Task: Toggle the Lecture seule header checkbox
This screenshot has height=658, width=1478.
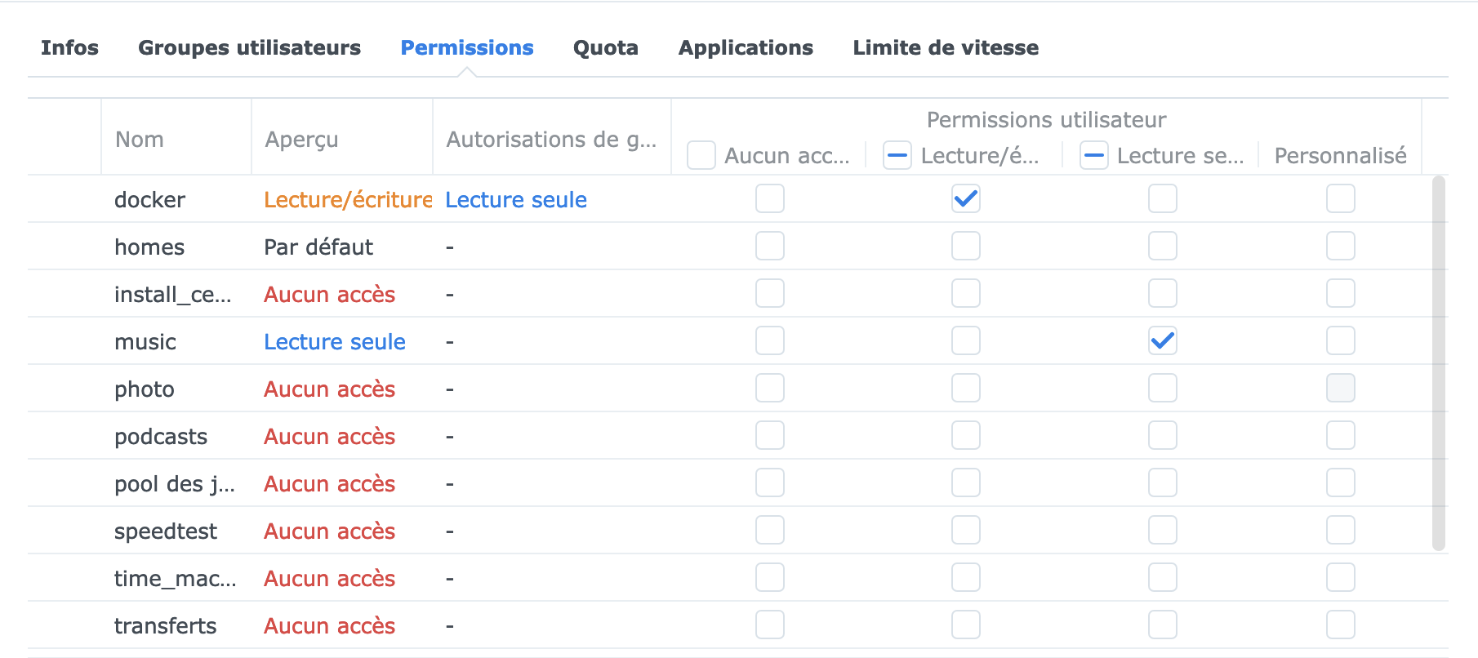Action: tap(1093, 155)
